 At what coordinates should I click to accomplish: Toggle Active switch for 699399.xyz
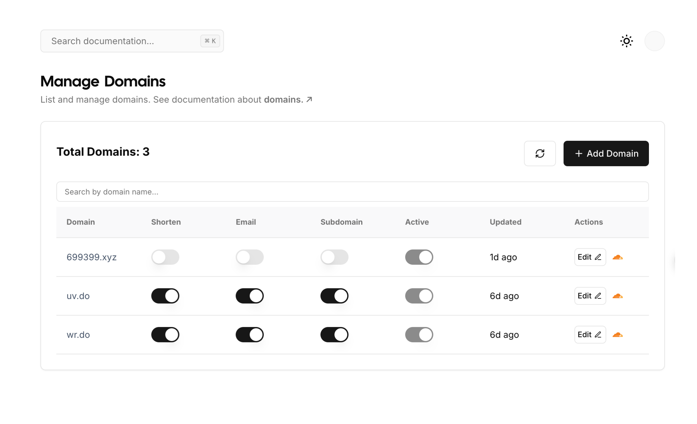click(419, 257)
